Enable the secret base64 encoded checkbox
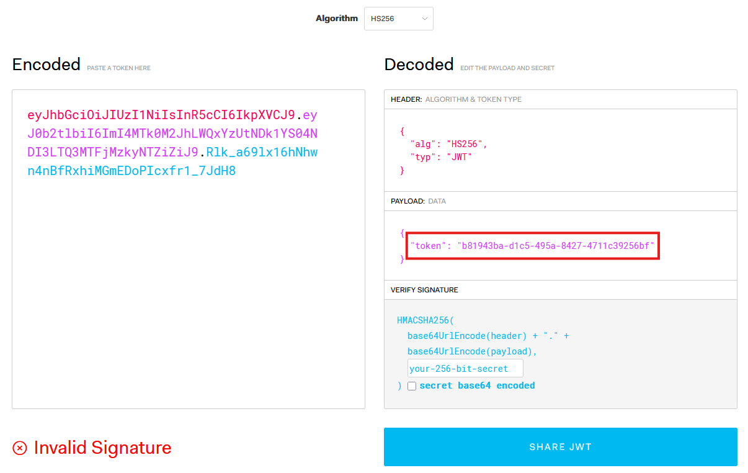Screen dimensions: 748x473 [412, 385]
